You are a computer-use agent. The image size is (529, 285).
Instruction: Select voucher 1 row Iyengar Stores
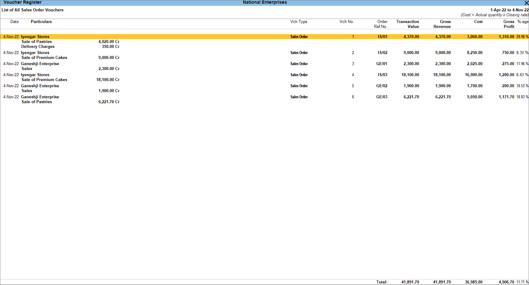[264, 37]
